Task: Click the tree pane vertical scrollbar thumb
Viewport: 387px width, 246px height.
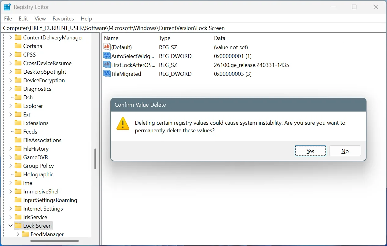Action: pos(95,159)
